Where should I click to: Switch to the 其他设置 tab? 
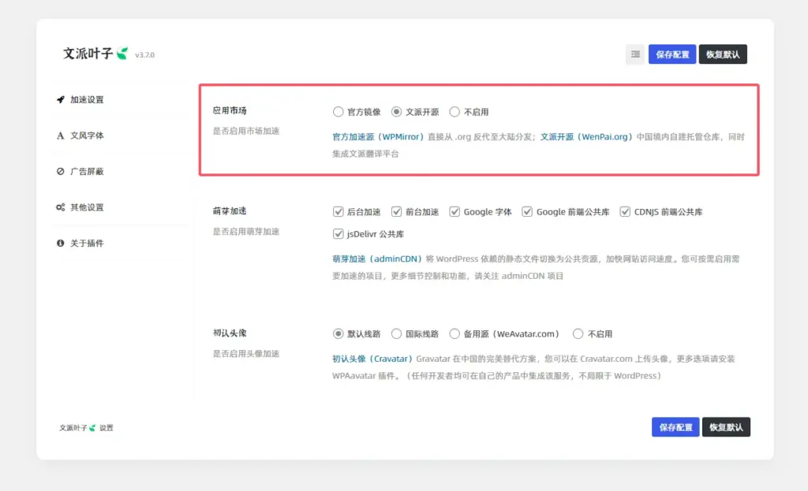click(x=87, y=207)
